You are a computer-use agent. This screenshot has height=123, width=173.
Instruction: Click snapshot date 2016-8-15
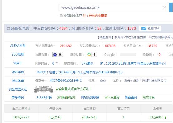[x=90, y=117]
